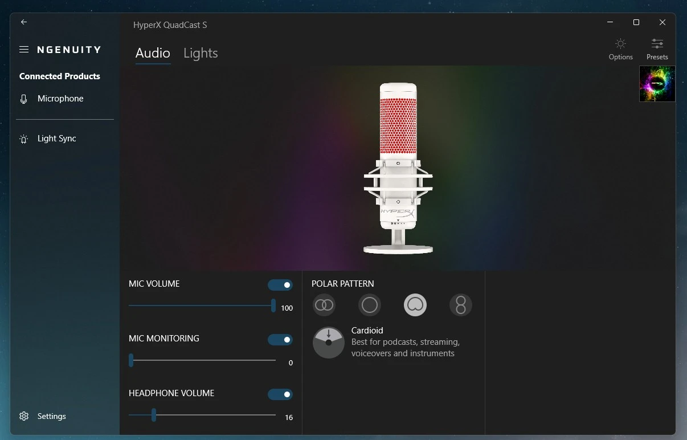Toggle the Headphone Volume switch
This screenshot has width=687, height=440.
click(280, 394)
